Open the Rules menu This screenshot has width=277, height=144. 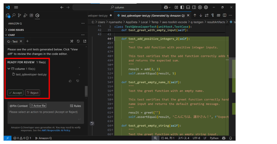coord(75,106)
